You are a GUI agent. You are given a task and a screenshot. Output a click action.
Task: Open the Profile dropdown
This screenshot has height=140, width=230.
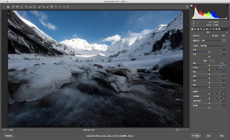tap(211, 41)
